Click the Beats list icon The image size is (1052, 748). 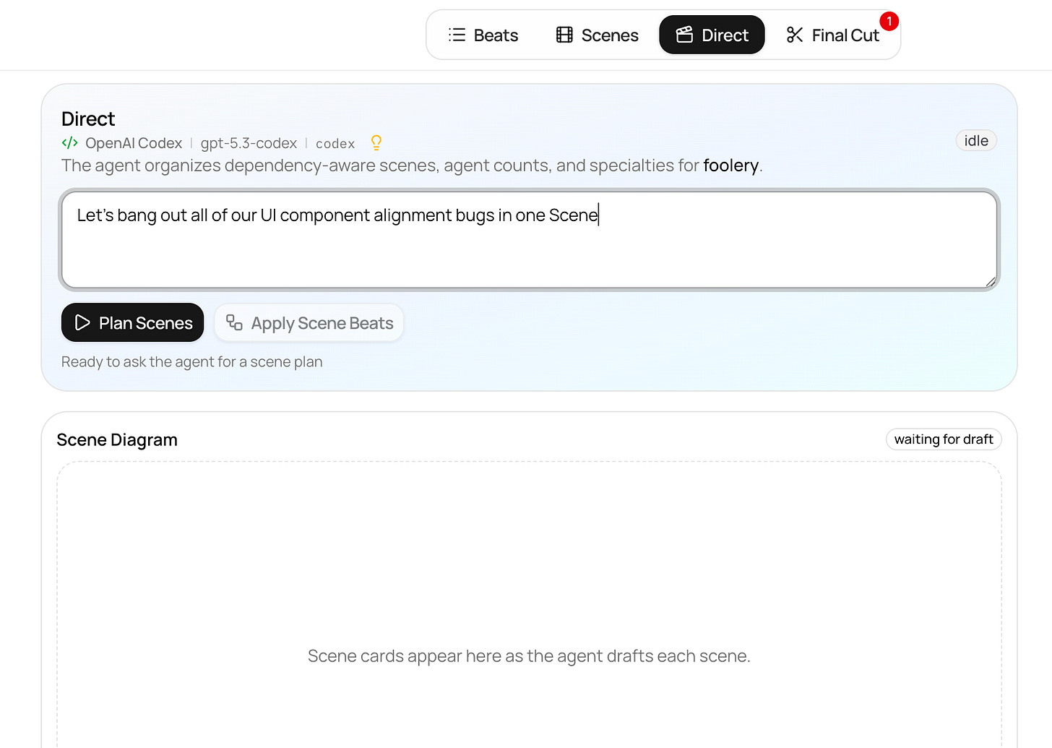click(x=457, y=35)
